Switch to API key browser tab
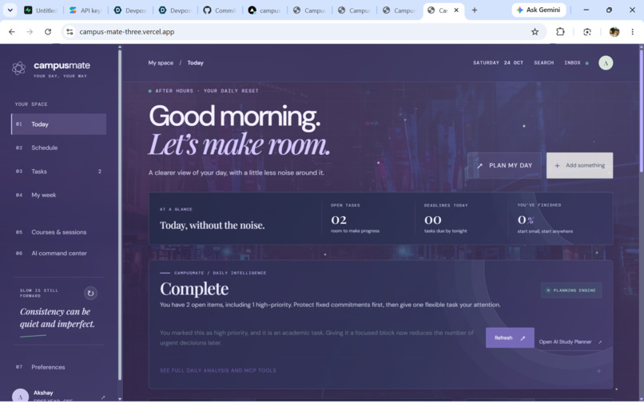 point(85,10)
